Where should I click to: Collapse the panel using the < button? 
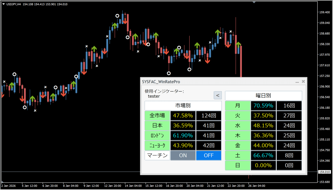coord(217,95)
